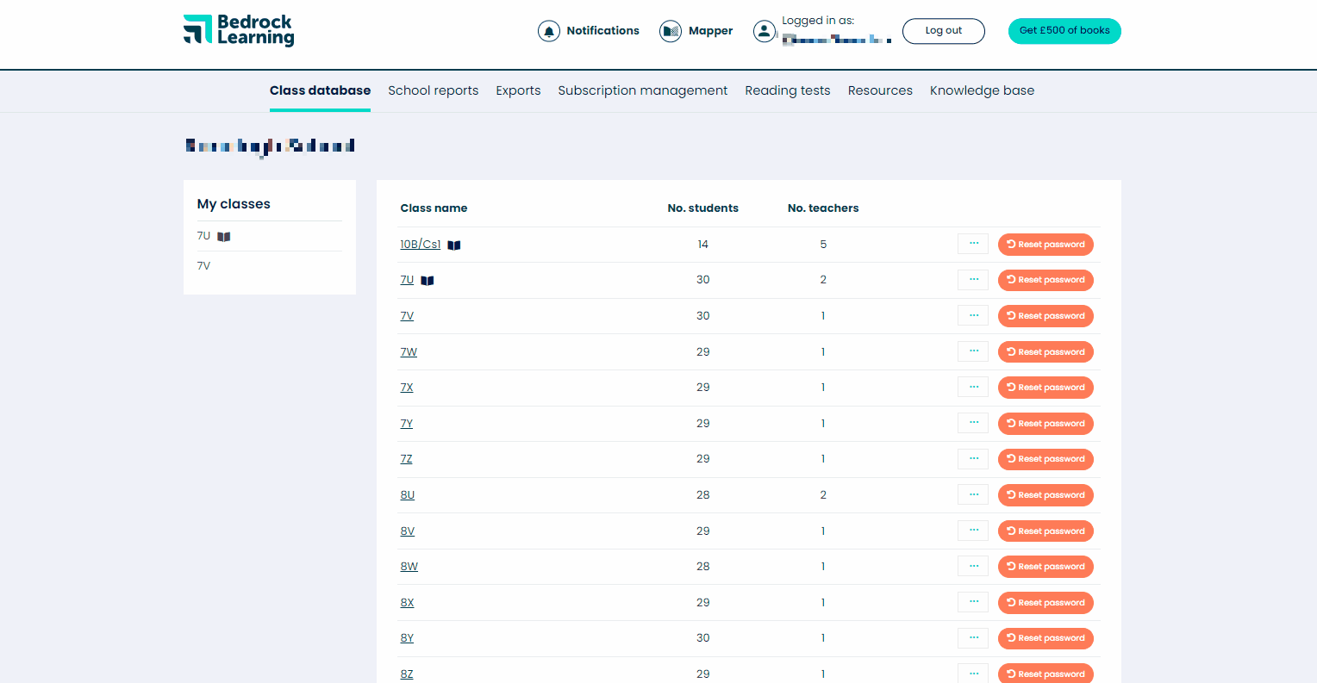This screenshot has width=1317, height=683.
Task: Reset password for class 7U
Action: [x=1045, y=280]
